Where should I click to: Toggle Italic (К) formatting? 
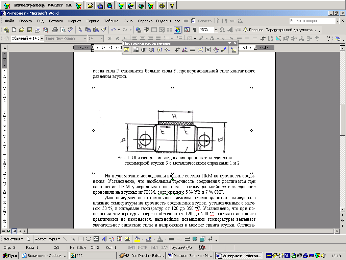pyautogui.click(x=118, y=39)
